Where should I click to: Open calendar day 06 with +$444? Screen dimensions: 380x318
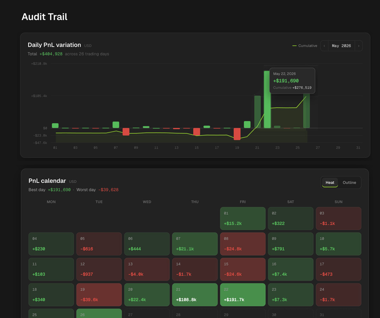coord(147,244)
